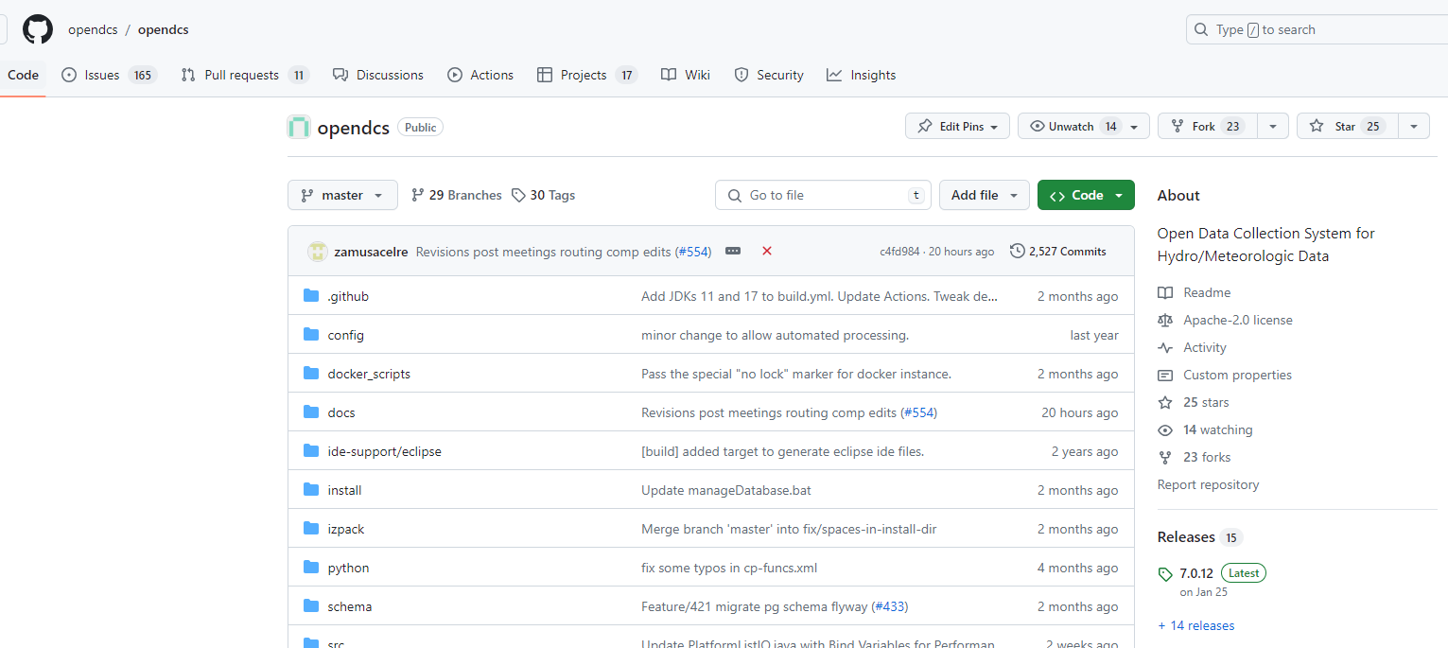This screenshot has width=1448, height=648.
Task: Open the Edit Pins dropdown
Action: (957, 127)
